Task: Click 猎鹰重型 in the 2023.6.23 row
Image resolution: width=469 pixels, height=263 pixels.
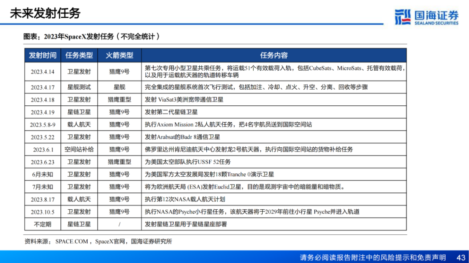Action: [x=119, y=162]
